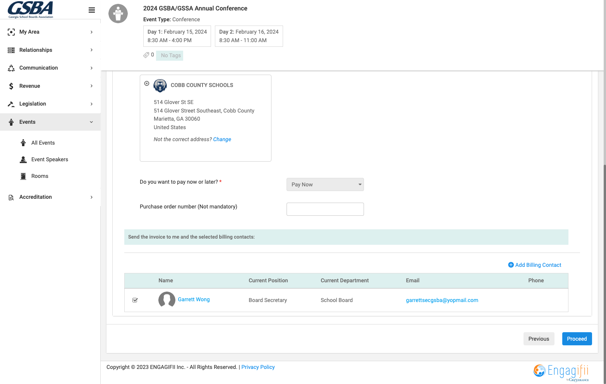Click the Event Speakers icon

(x=23, y=159)
